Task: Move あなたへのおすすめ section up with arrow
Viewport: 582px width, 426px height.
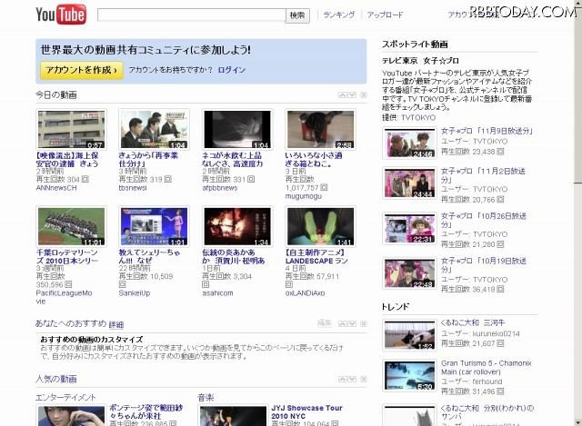Action: tap(342, 324)
